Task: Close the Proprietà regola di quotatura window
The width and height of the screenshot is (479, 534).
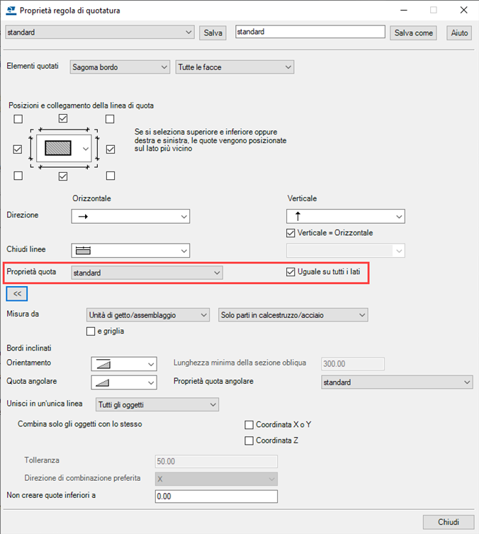Action: pyautogui.click(x=463, y=10)
